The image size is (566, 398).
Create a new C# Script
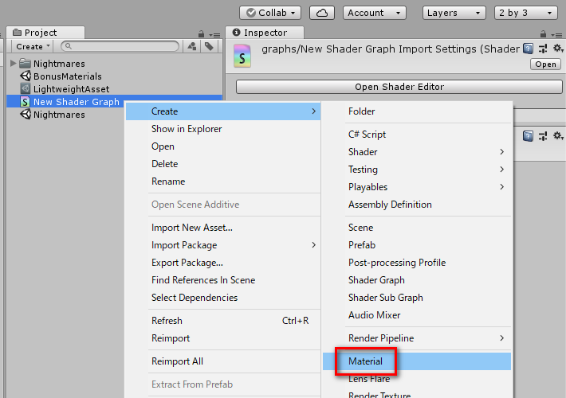[x=417, y=135]
